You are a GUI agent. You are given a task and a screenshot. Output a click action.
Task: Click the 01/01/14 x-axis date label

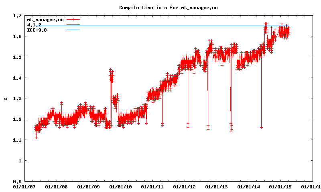pyautogui.click(x=248, y=186)
